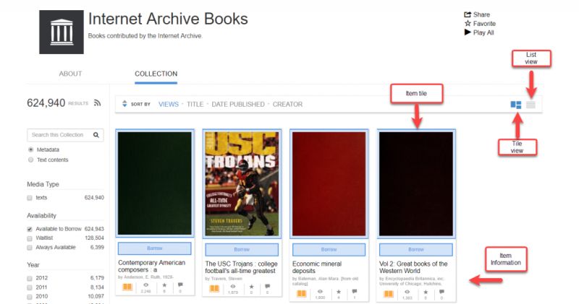Click reviews comment icon under Economic mineral deposits

[x=355, y=292]
